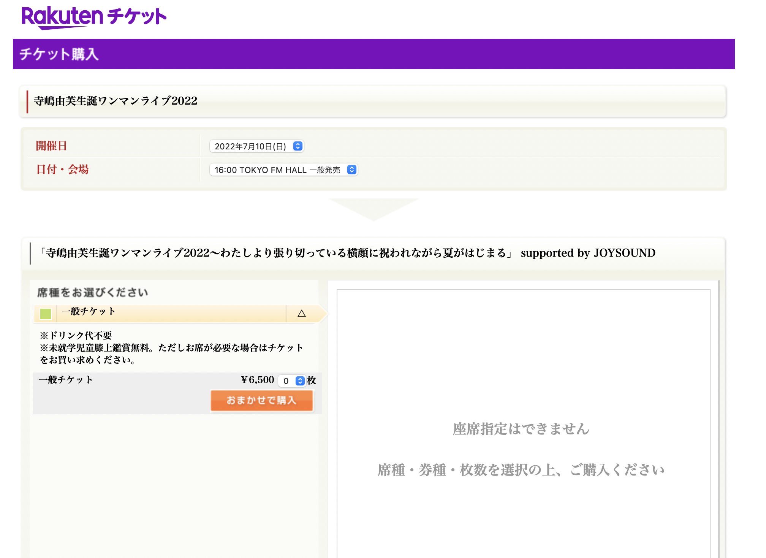Click the 席種をお選びください heading

coord(92,292)
